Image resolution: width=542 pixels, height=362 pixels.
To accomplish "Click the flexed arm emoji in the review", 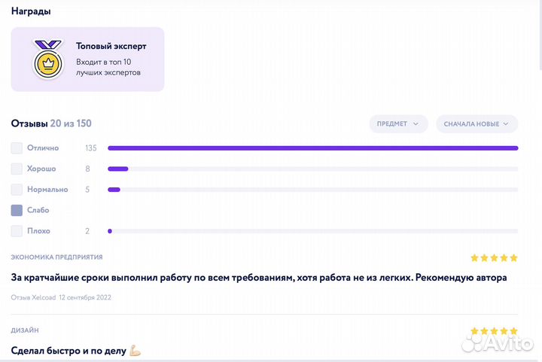I will pos(135,351).
